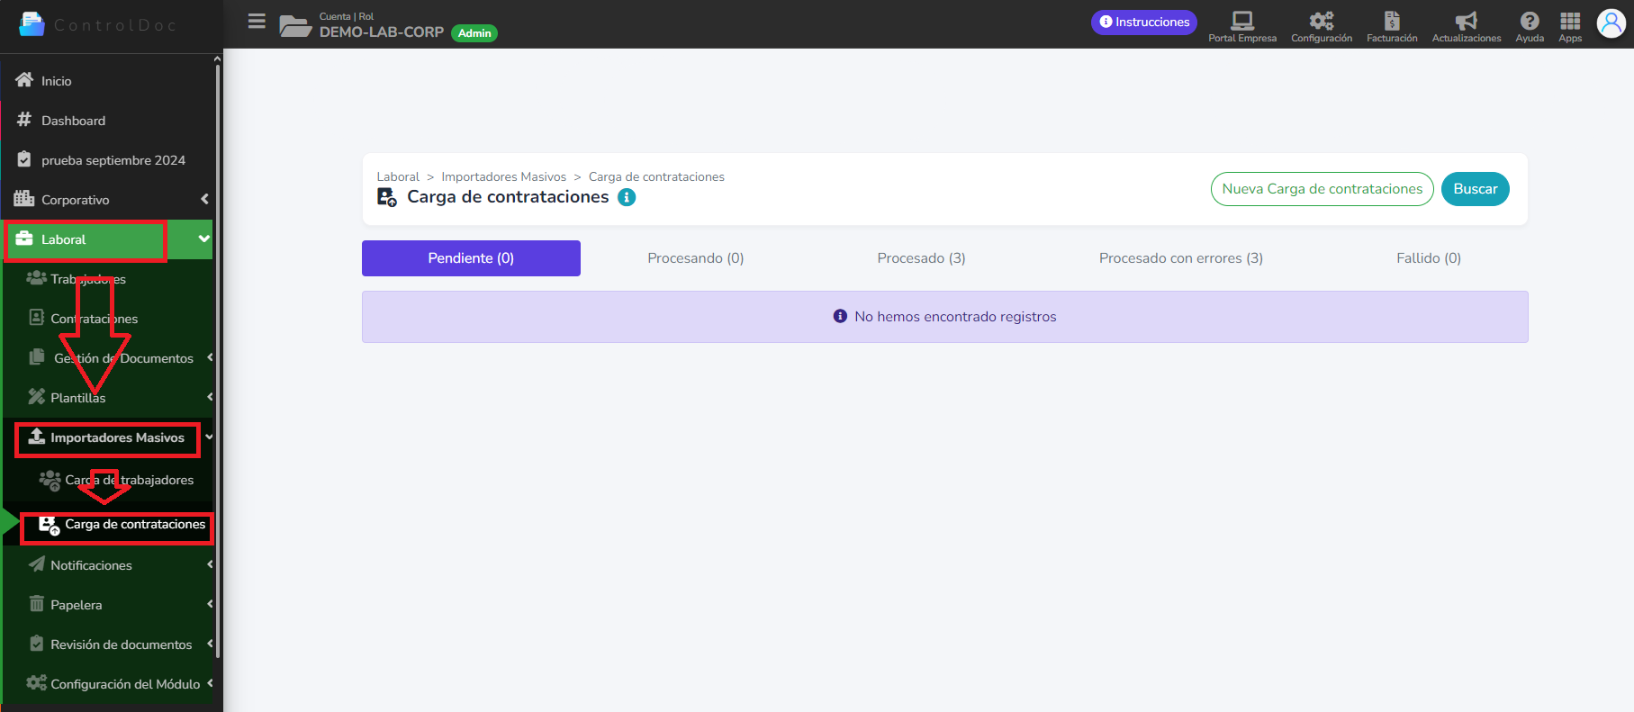Click the Carga de contrataciones sidebar icon
Image resolution: width=1634 pixels, height=712 pixels.
[50, 526]
